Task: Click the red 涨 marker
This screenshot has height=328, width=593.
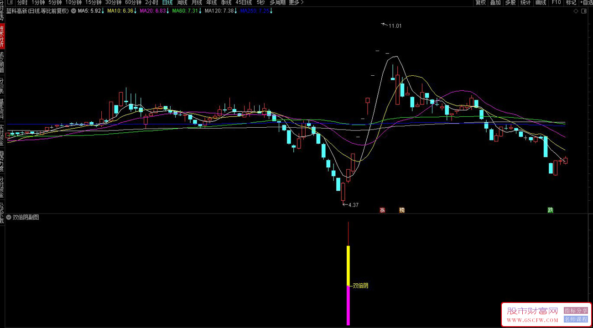Action: (x=382, y=210)
